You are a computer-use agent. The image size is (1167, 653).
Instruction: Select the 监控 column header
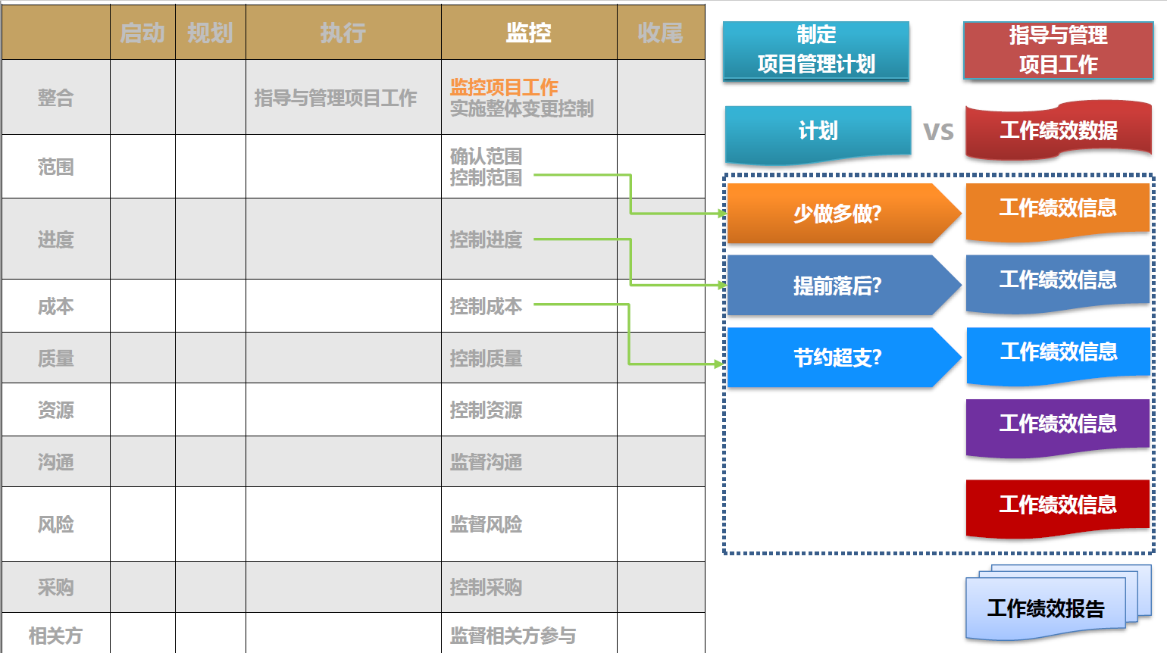pyautogui.click(x=529, y=33)
